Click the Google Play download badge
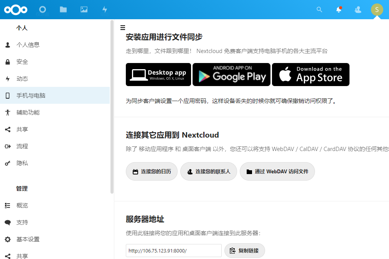 [x=231, y=75]
